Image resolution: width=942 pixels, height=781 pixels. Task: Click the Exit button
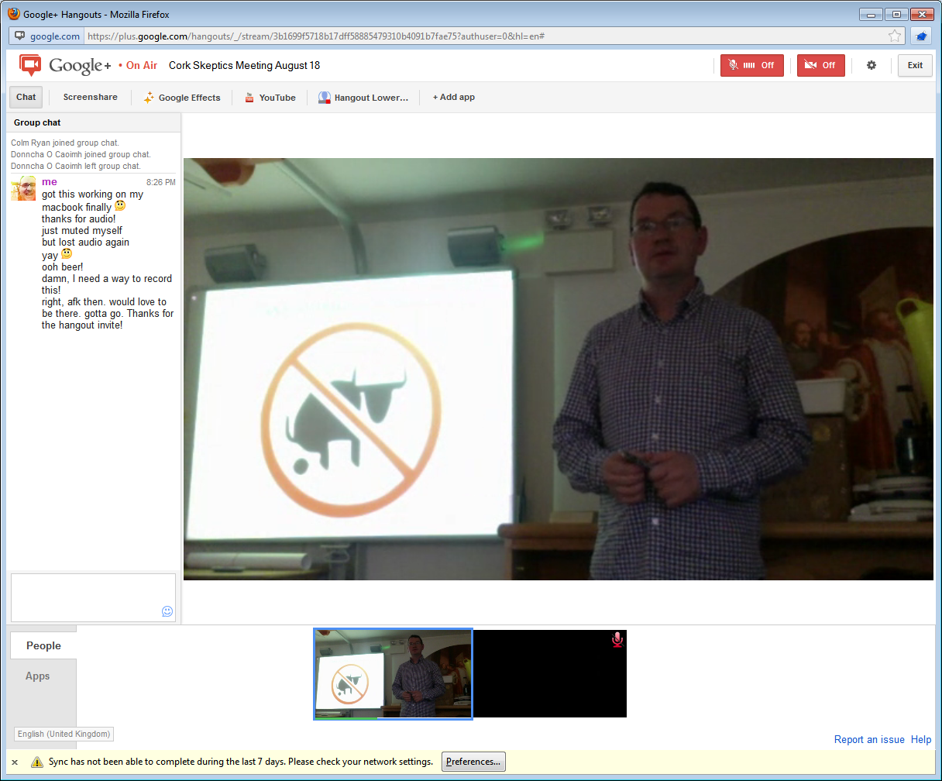(915, 66)
